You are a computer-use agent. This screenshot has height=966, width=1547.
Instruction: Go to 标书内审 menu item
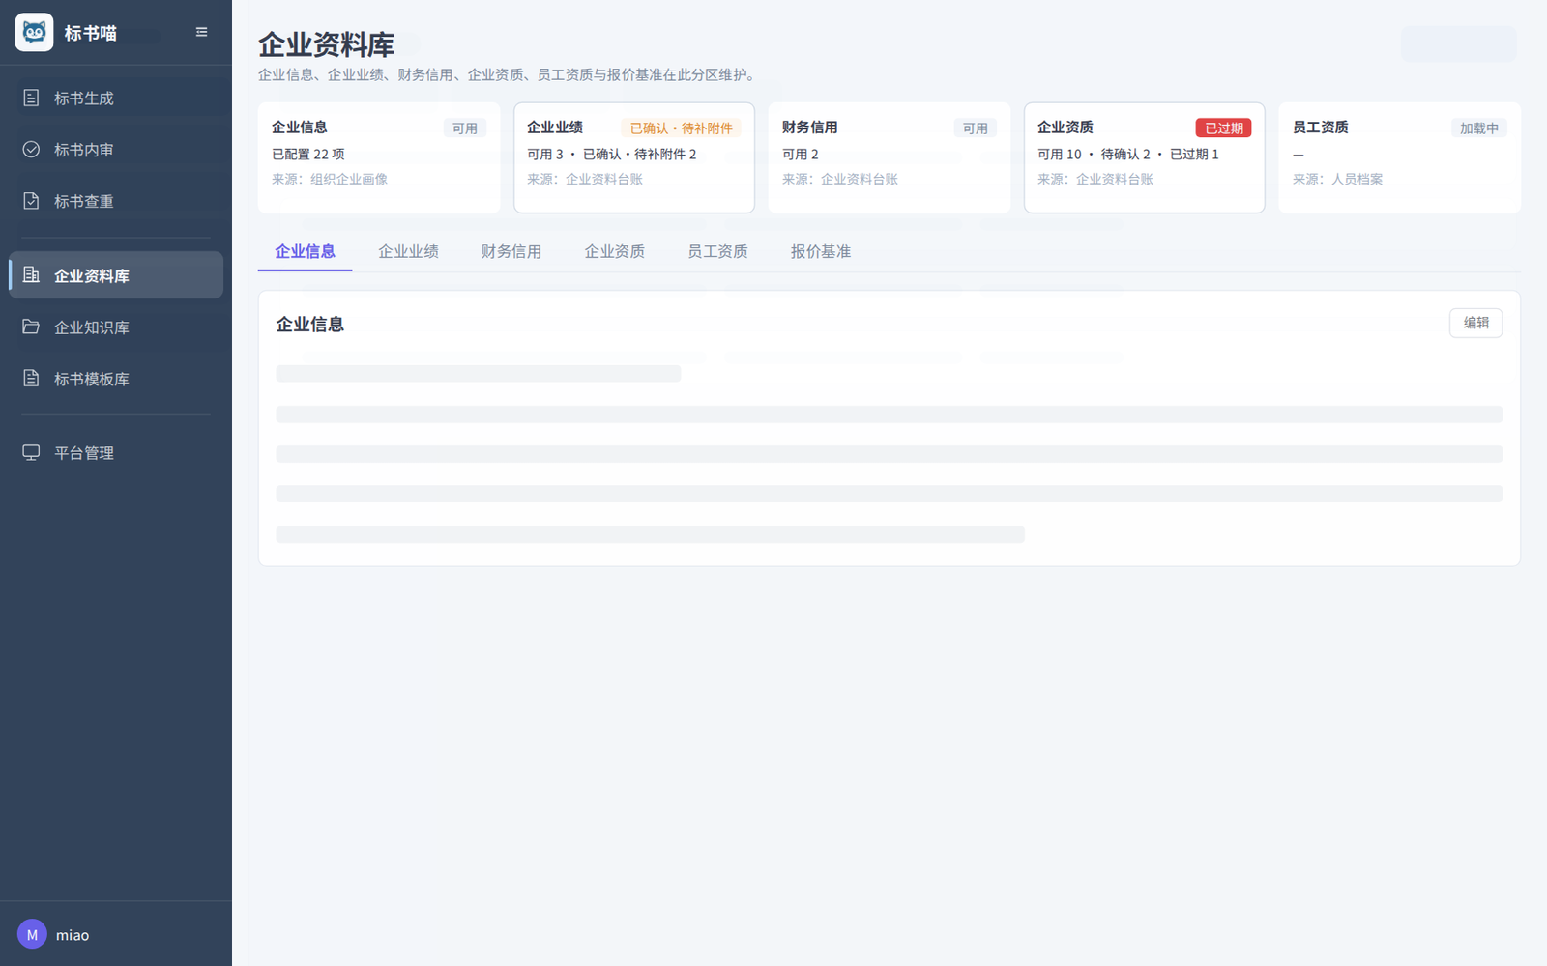(116, 150)
